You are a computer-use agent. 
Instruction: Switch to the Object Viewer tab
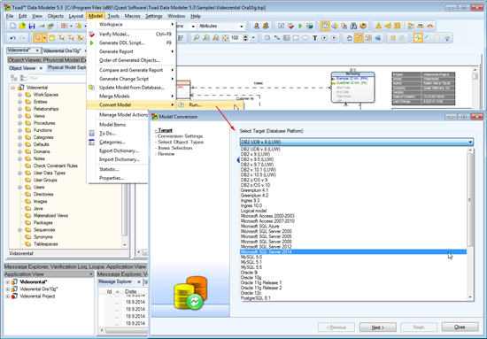pyautogui.click(x=22, y=68)
